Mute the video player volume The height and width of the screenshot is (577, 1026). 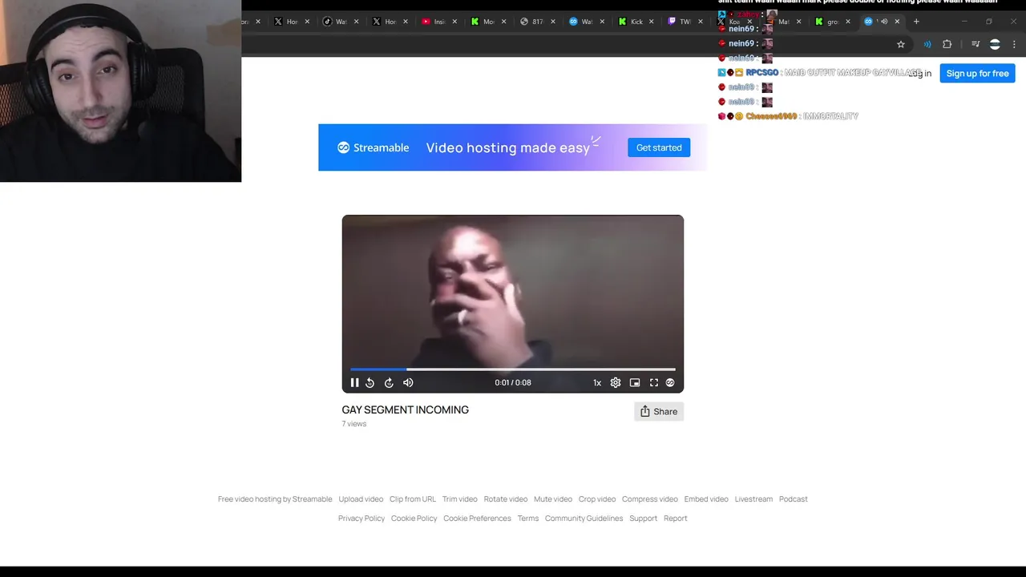(x=408, y=383)
